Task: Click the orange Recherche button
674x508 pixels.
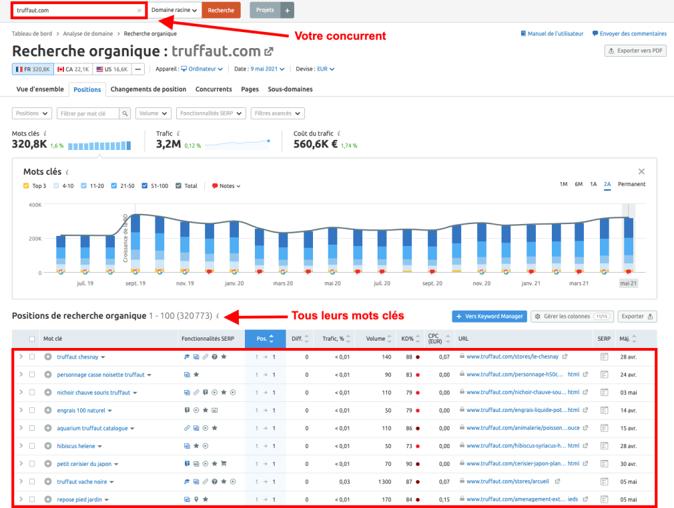Action: tap(221, 10)
